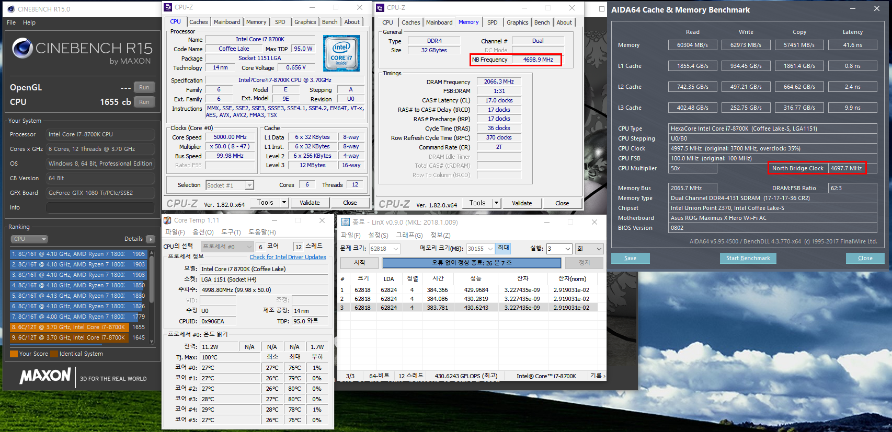Open LinX 그래프(G) menu
The image size is (892, 432).
(x=409, y=236)
